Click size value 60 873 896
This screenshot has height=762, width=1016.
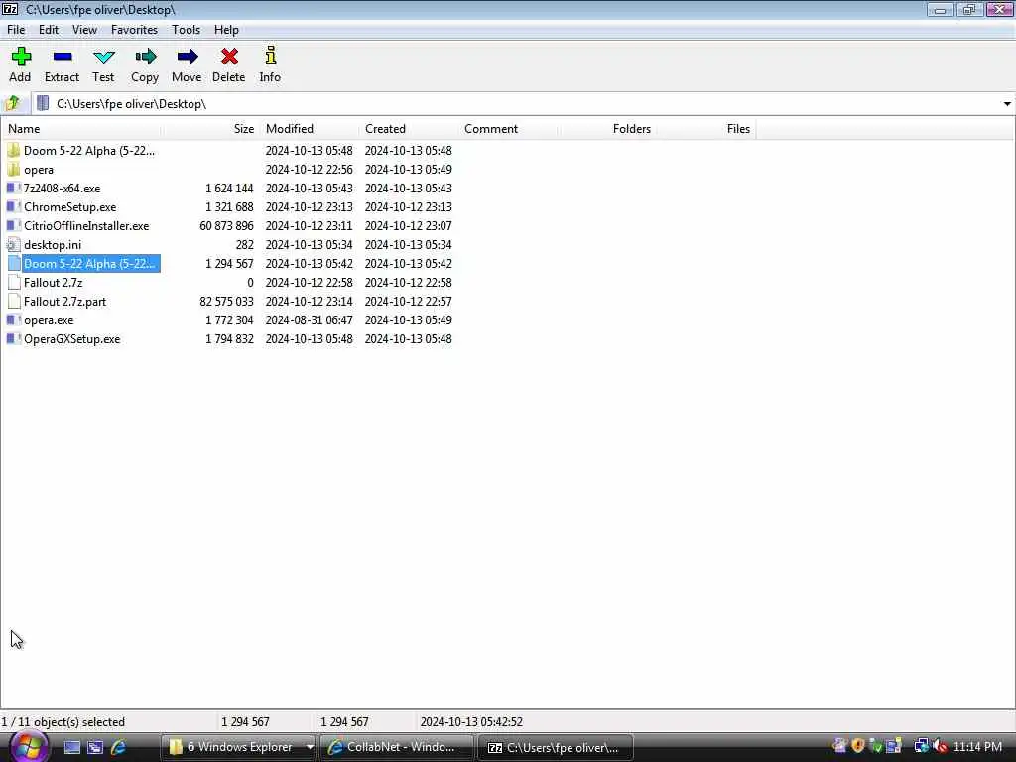[227, 225]
